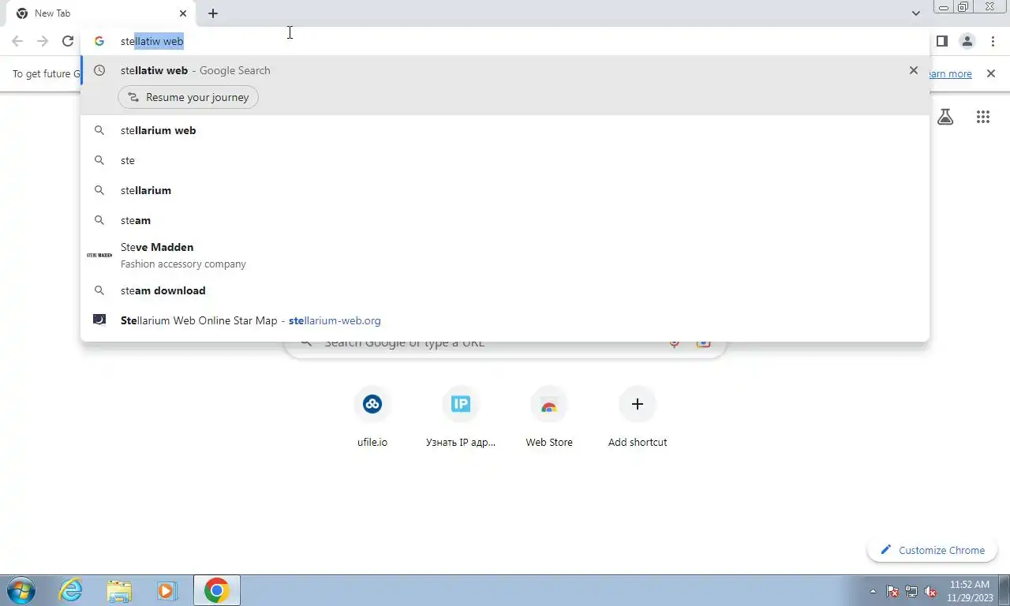1010x606 pixels.
Task: Open the Узнать IP адр... shortcut
Action: click(461, 418)
